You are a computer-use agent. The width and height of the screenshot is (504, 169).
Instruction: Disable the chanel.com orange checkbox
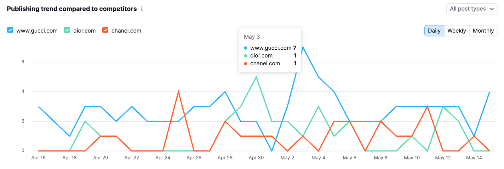[x=105, y=30]
